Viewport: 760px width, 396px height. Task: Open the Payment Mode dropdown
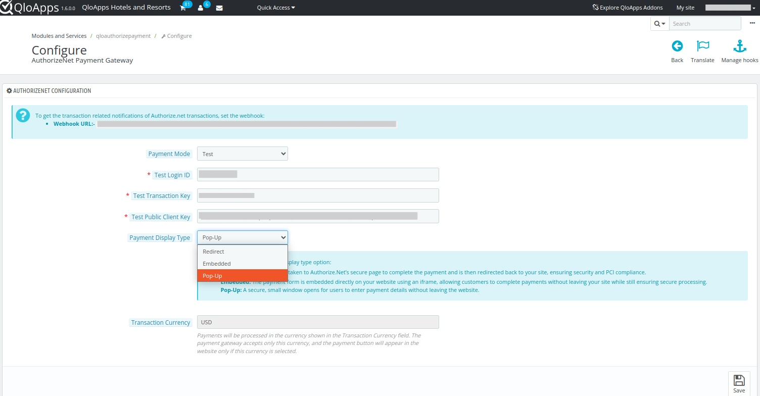coord(243,154)
